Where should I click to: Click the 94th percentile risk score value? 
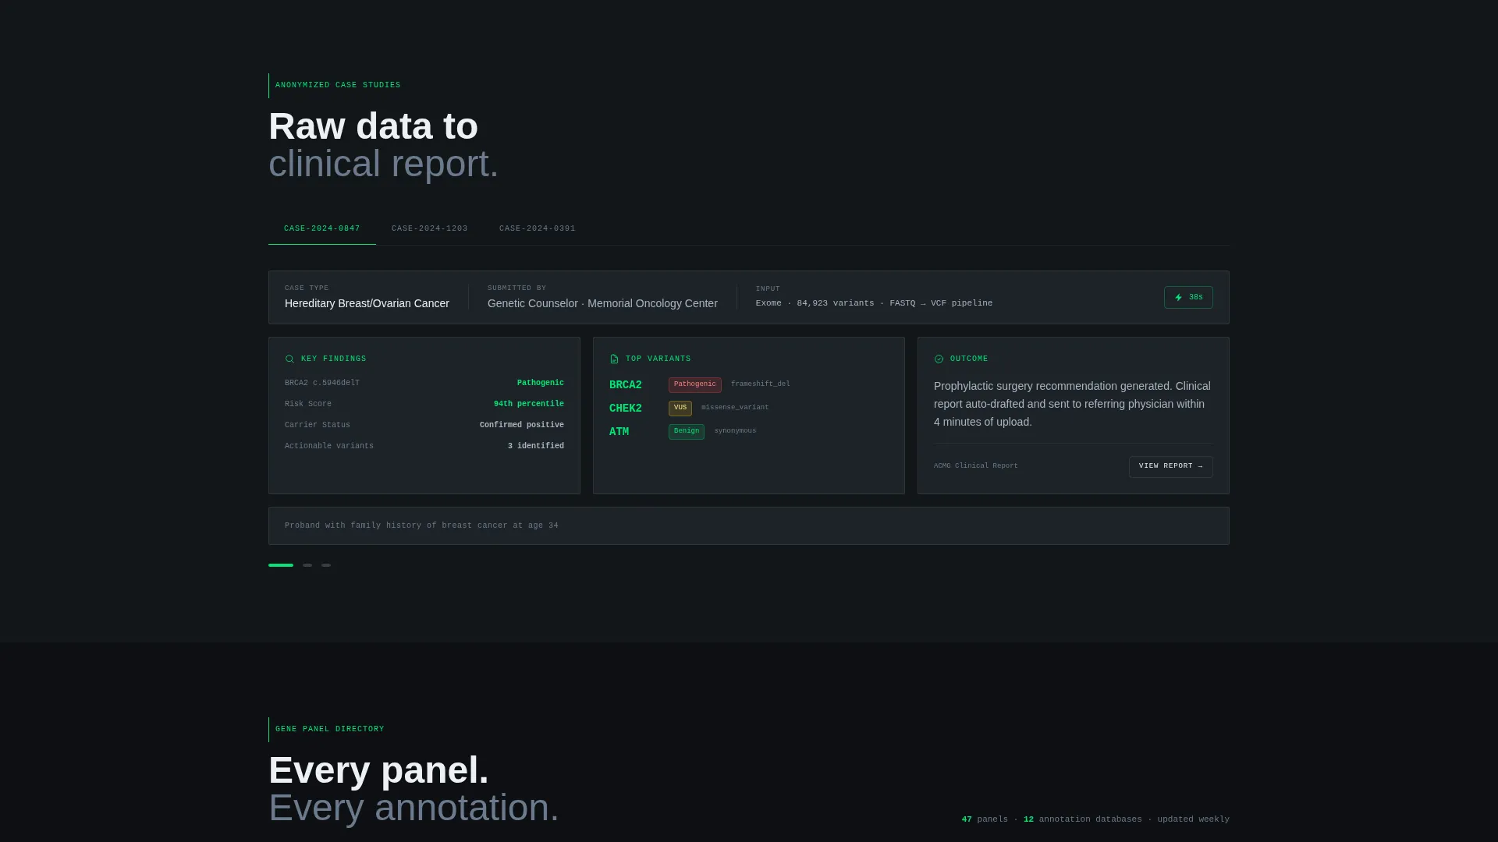click(x=528, y=404)
